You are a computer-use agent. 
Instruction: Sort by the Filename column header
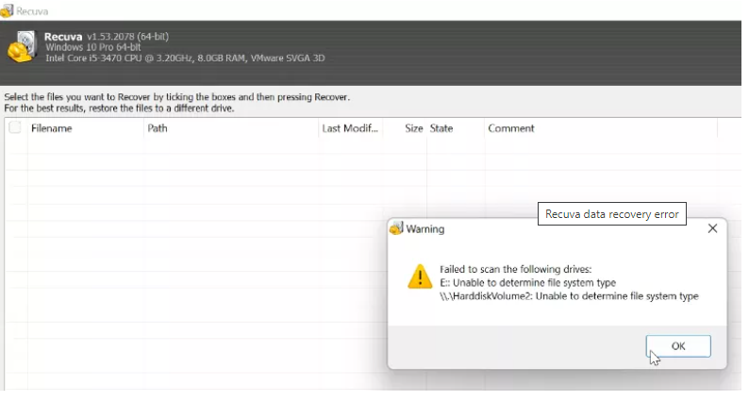coord(52,128)
